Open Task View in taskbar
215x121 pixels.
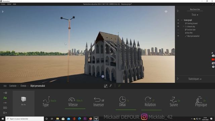pyautogui.click(x=52, y=119)
